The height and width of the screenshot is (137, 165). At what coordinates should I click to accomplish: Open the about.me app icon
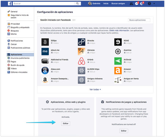click(x=45, y=51)
